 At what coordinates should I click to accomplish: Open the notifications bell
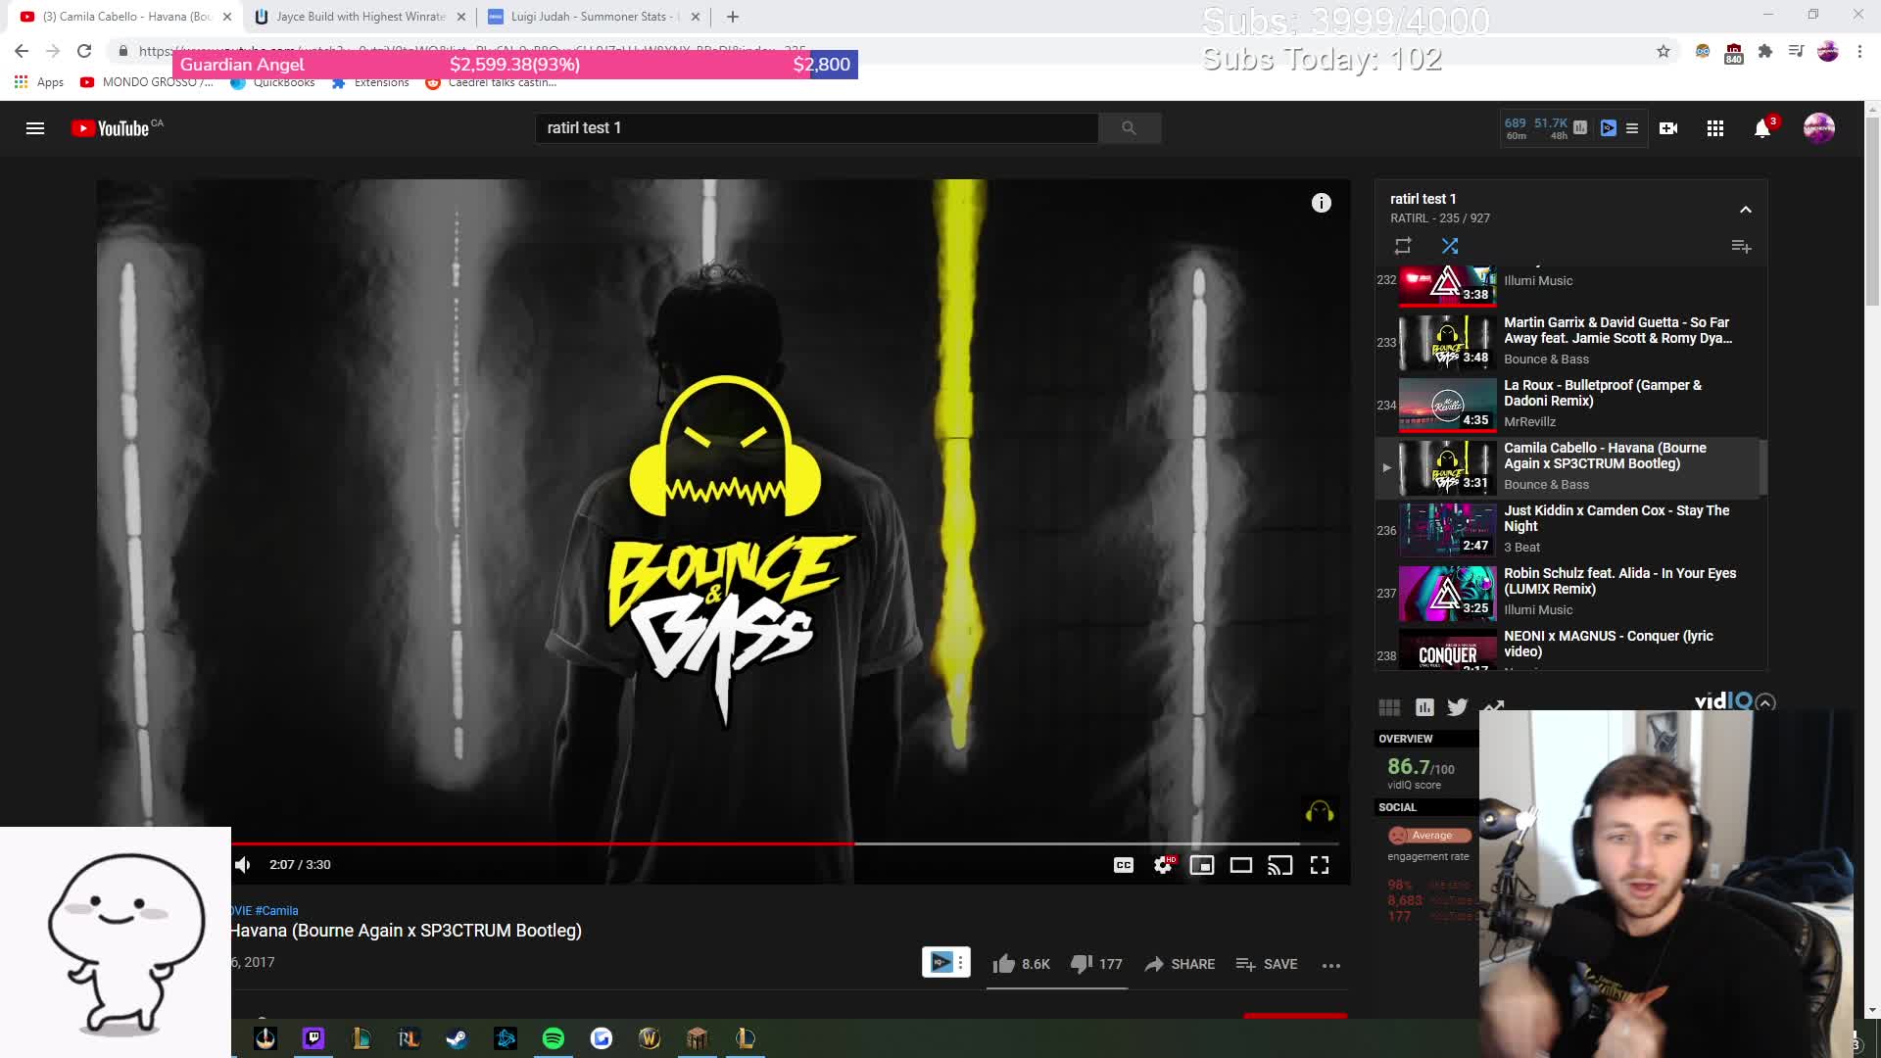(1762, 128)
